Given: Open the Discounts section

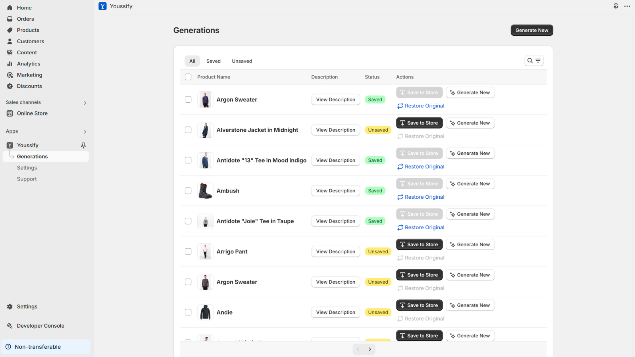Looking at the screenshot, I should [29, 86].
